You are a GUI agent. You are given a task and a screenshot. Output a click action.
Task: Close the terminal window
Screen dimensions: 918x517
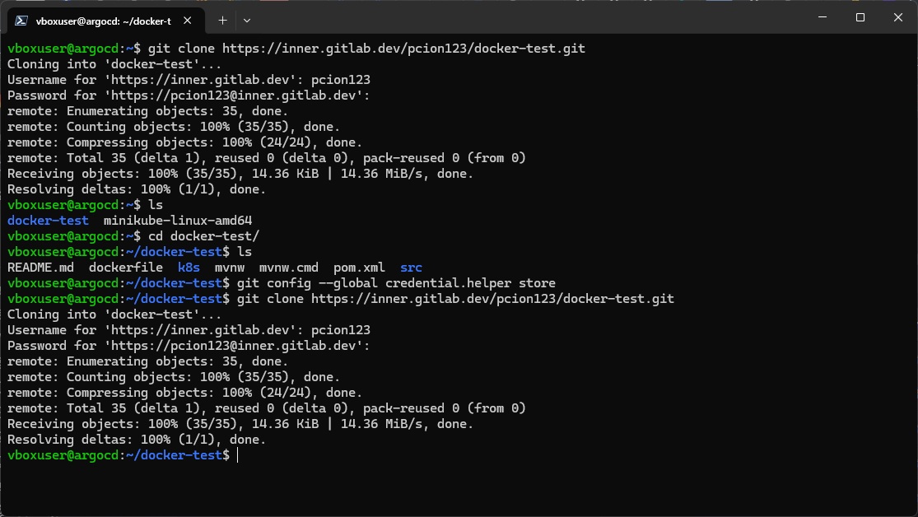(898, 17)
